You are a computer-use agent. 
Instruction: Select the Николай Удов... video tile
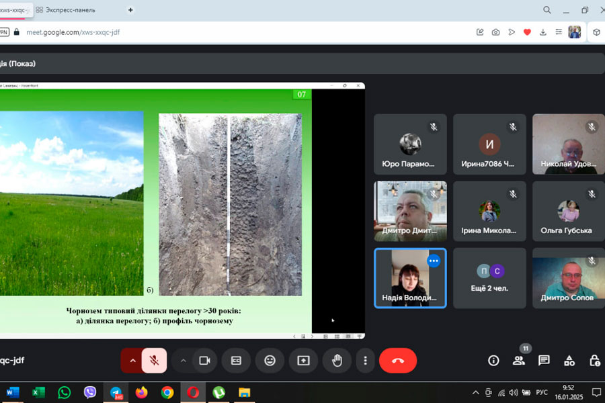pyautogui.click(x=568, y=144)
